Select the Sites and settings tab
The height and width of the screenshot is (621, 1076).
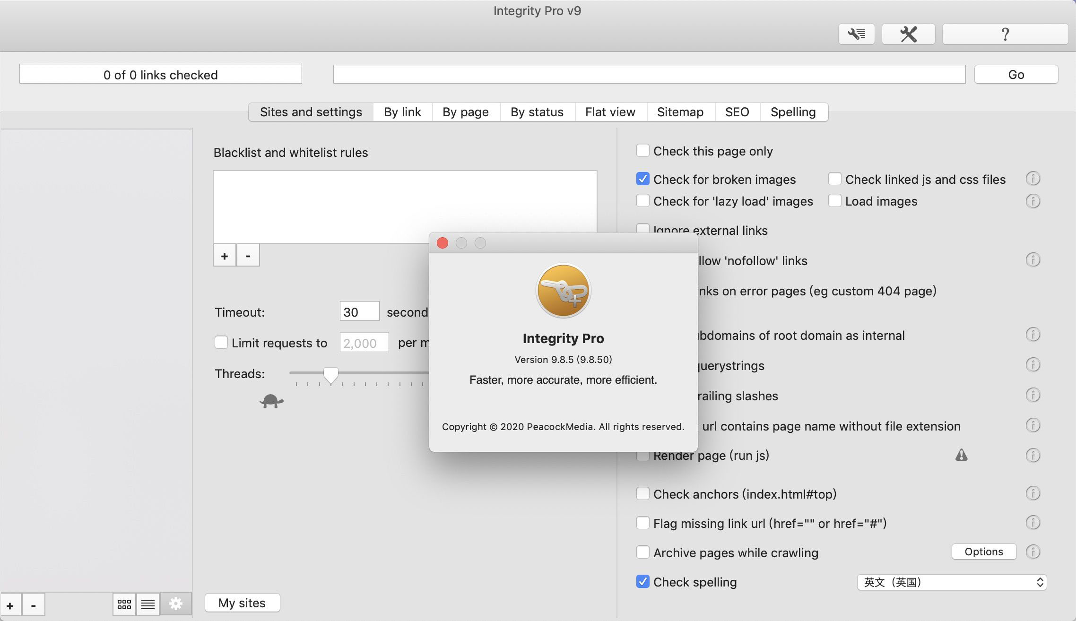coord(311,112)
